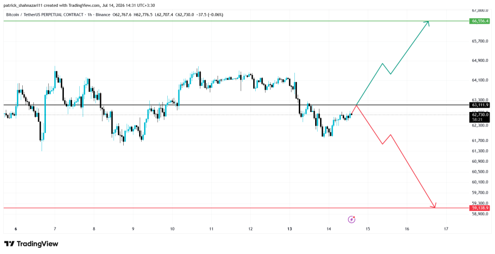Click the TradingView logo at bottom left

click(x=31, y=244)
